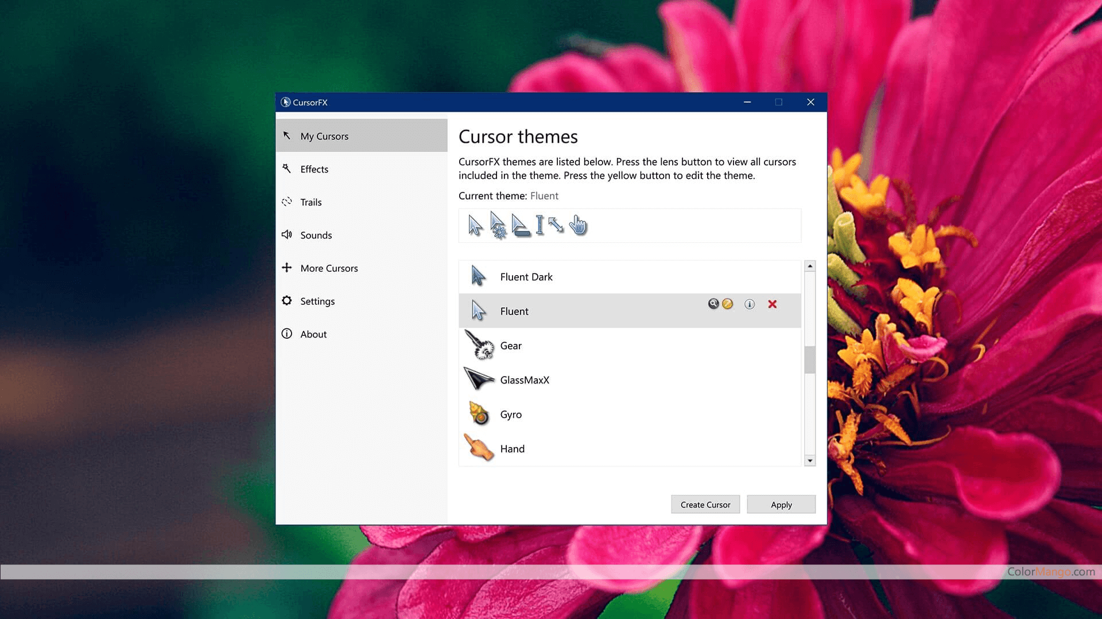
Task: Click the Gyro cursor thumbnail
Action: [479, 413]
